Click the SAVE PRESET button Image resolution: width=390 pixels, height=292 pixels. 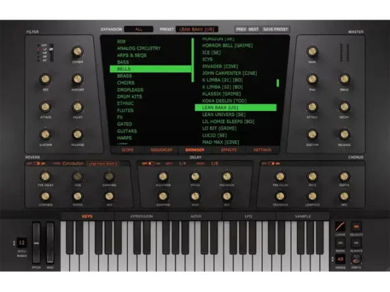(x=276, y=29)
